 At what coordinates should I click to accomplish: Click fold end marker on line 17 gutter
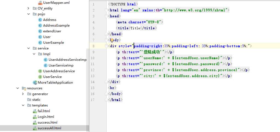coord(107,100)
